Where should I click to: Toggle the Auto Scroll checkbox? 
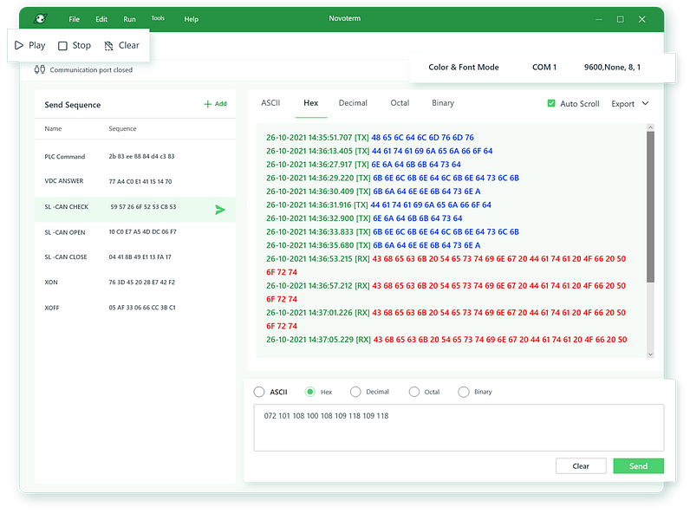(x=551, y=103)
